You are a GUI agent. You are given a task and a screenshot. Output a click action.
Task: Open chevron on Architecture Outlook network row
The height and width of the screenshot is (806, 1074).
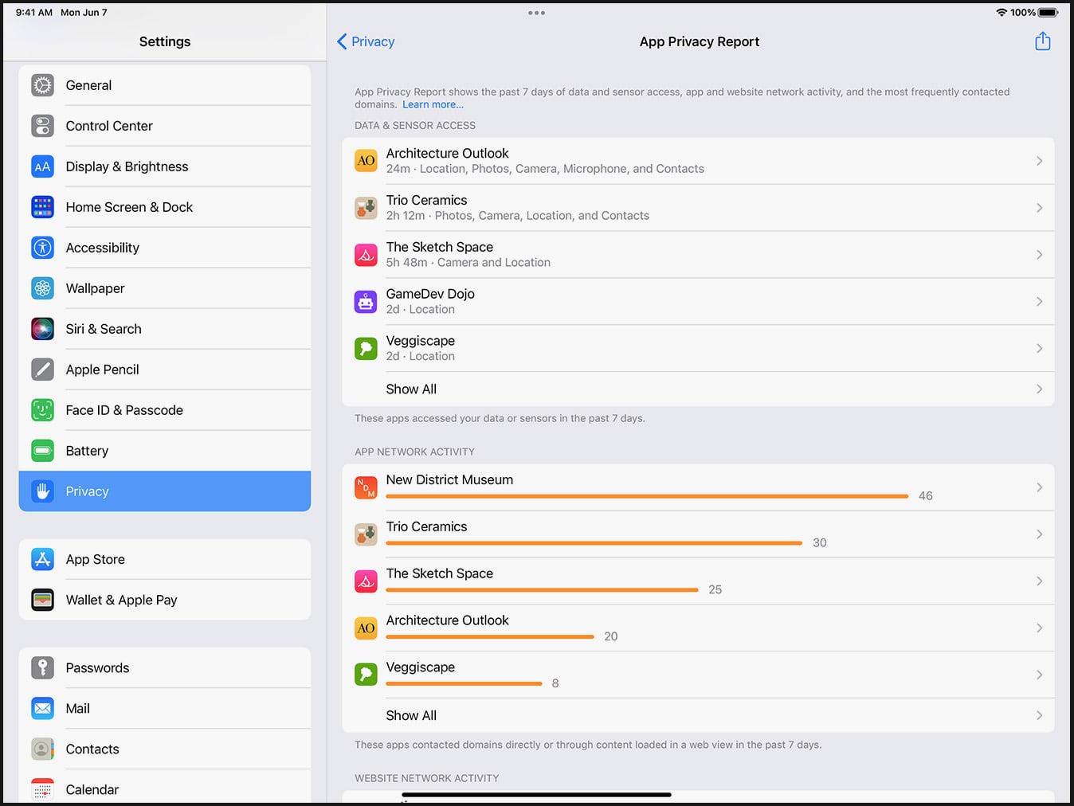coord(1039,628)
